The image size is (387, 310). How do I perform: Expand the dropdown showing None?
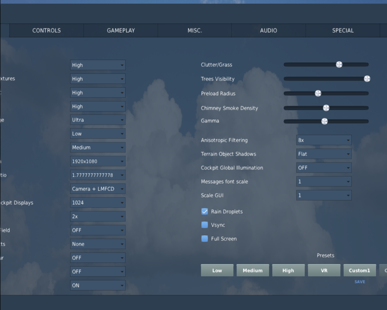coord(98,244)
